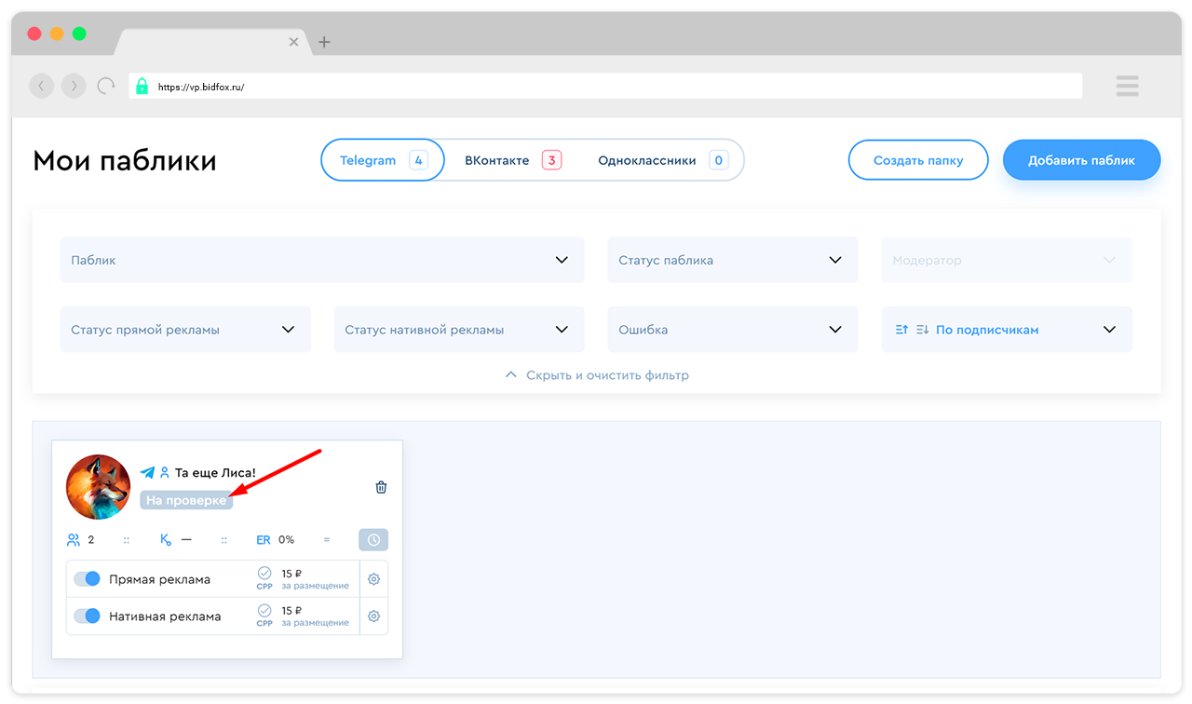Reload the page with the refresh icon
Image resolution: width=1192 pixels, height=704 pixels.
106,87
